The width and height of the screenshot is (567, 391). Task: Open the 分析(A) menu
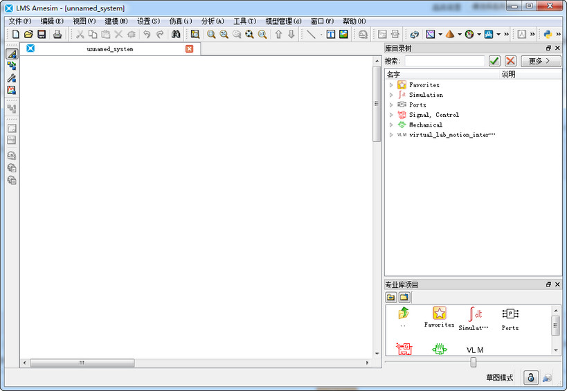pyautogui.click(x=213, y=21)
